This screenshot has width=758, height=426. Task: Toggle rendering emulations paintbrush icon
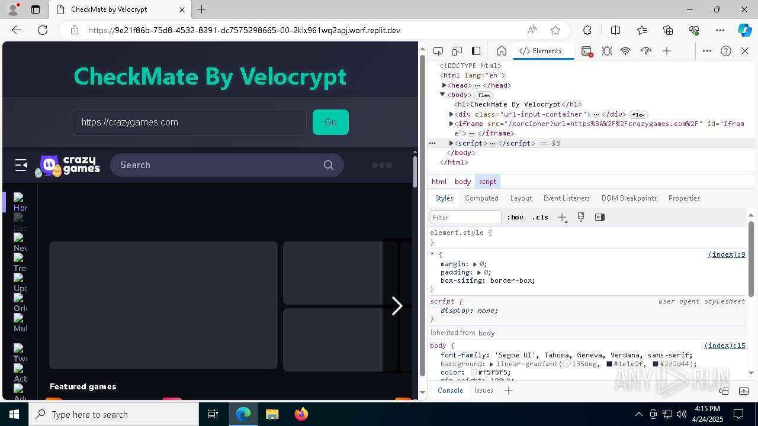click(x=581, y=217)
